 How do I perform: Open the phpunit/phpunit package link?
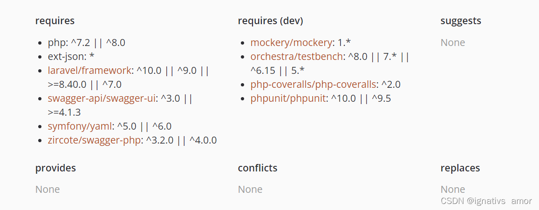coord(288,98)
